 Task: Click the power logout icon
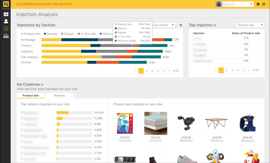tap(264, 4)
